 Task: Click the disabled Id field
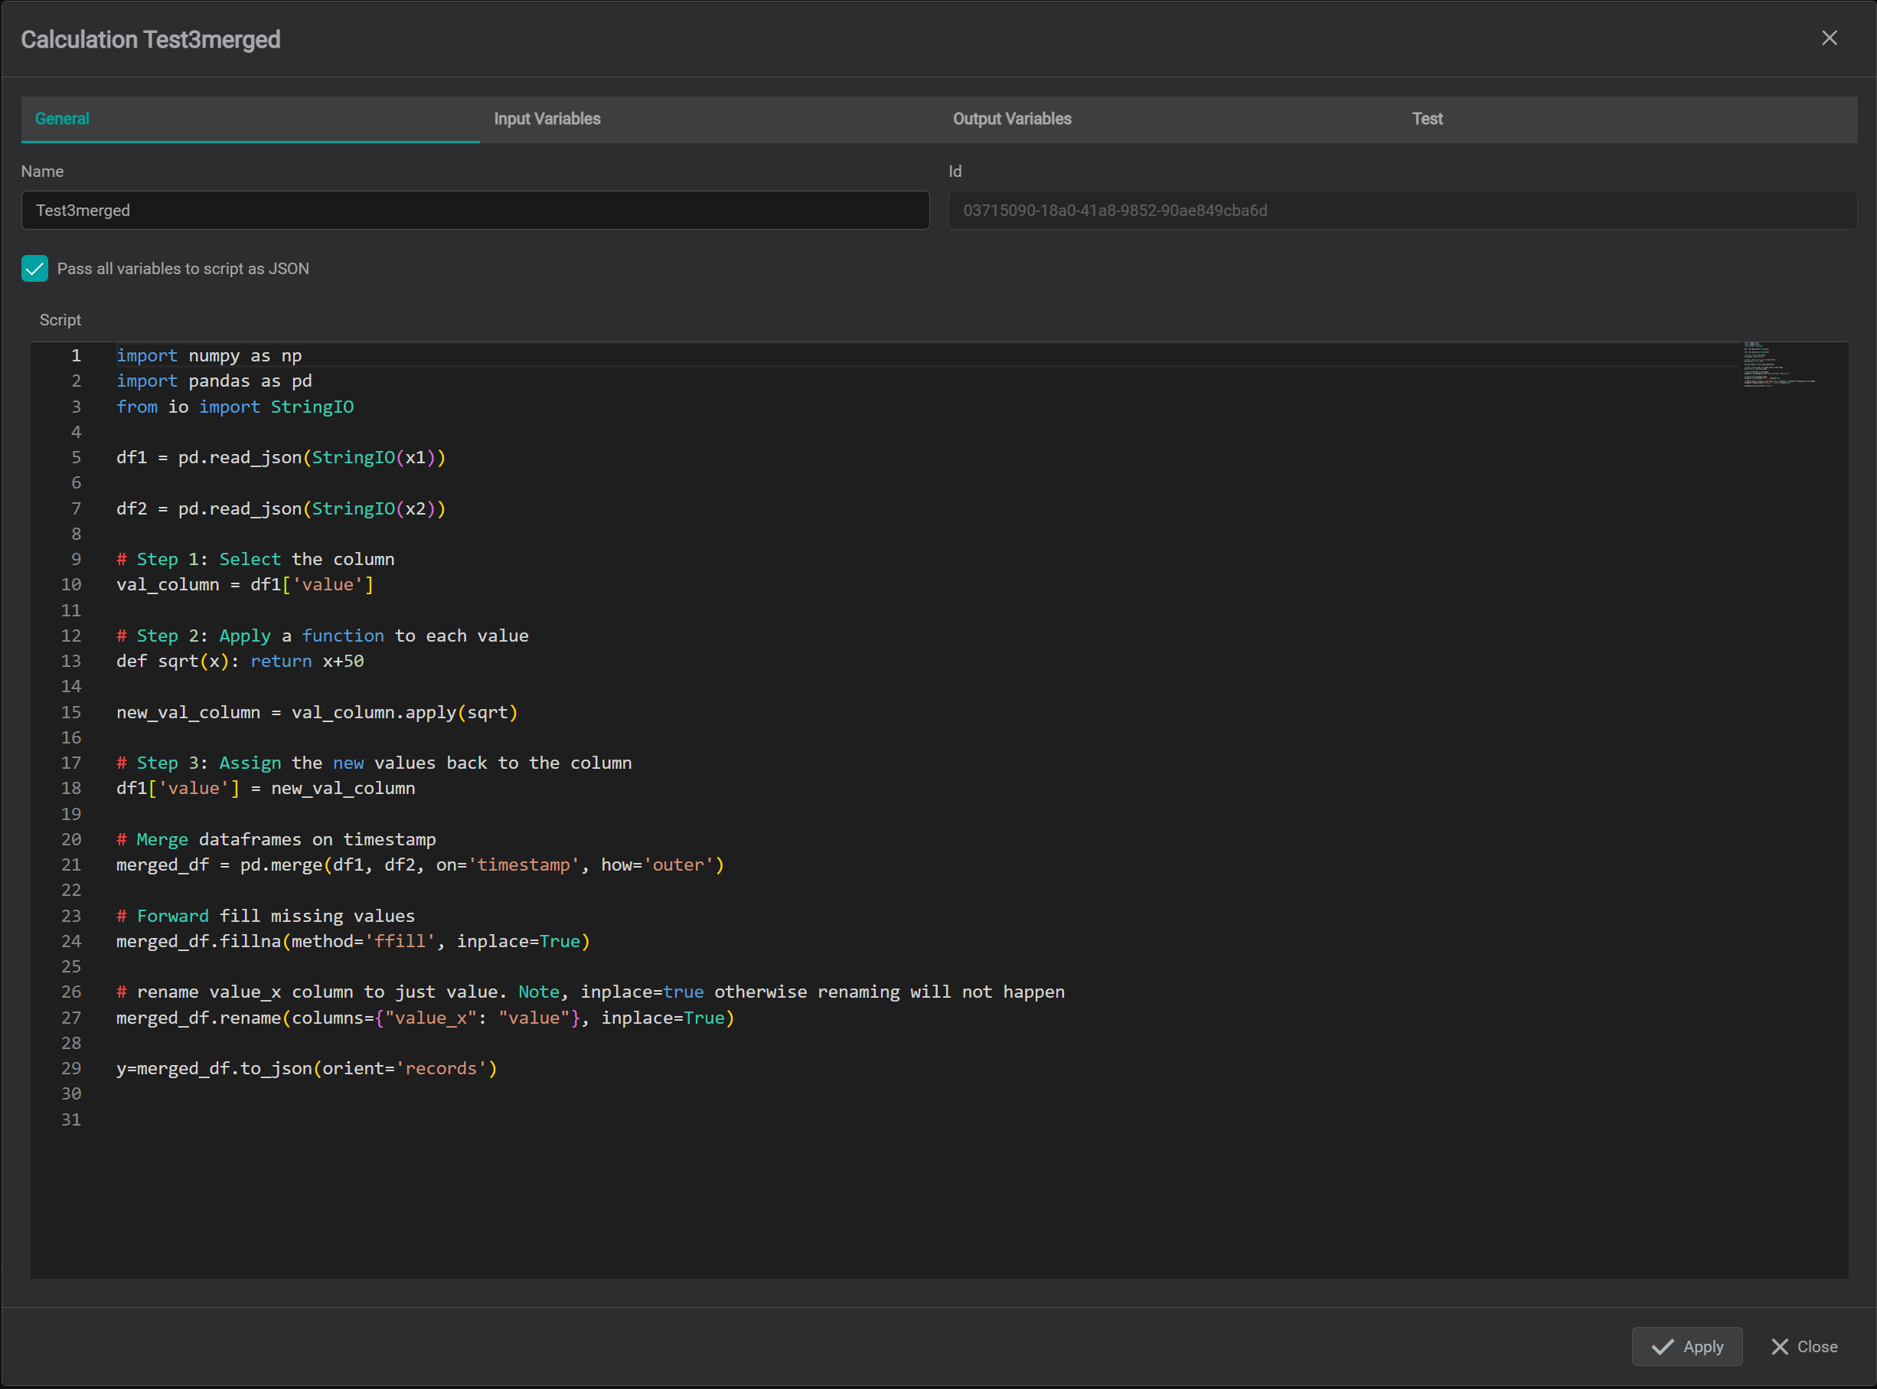click(x=1402, y=211)
